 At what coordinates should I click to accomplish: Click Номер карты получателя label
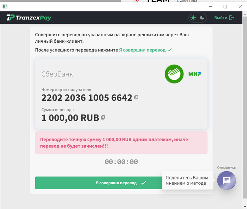point(66,90)
